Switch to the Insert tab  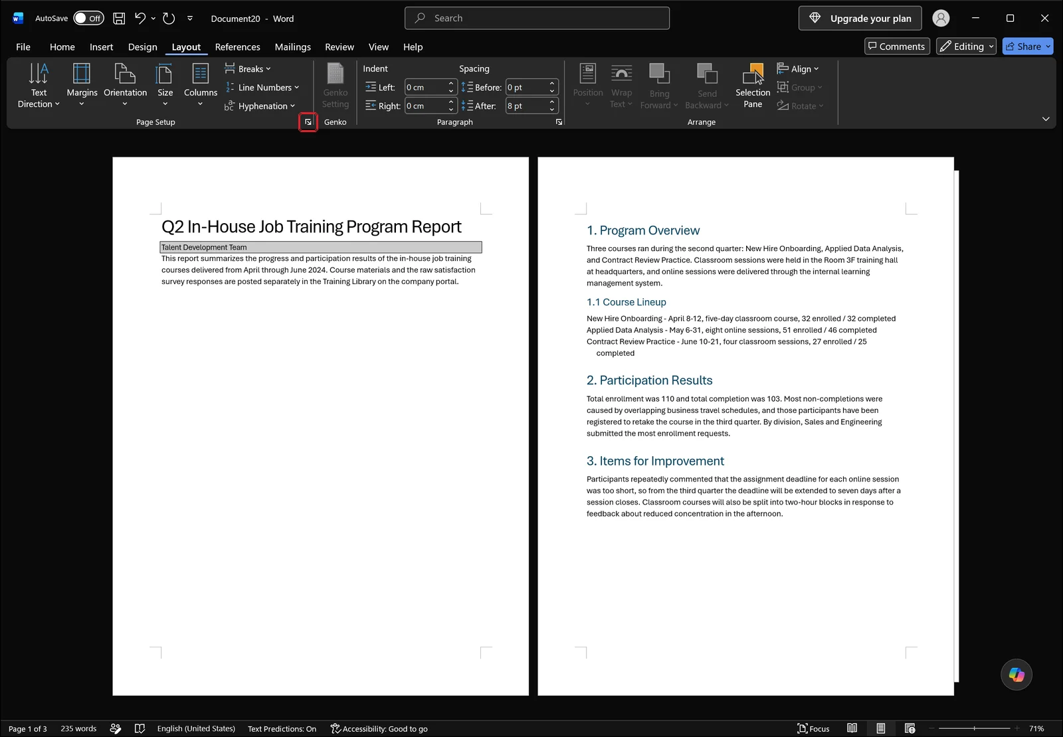click(102, 47)
